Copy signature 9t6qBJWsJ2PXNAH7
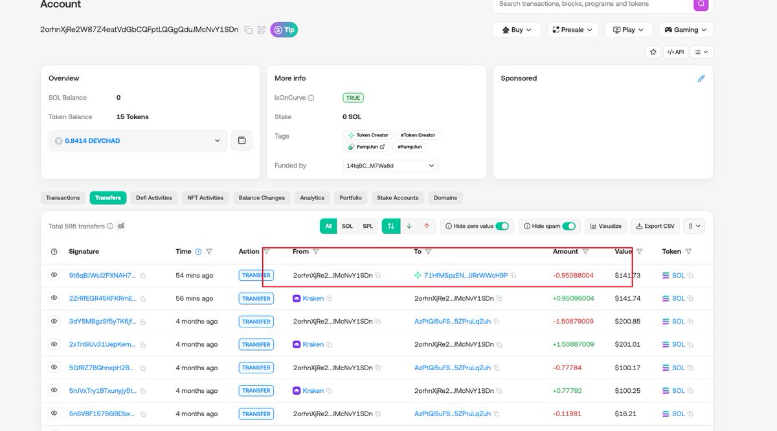The height and width of the screenshot is (431, 777). coord(143,276)
